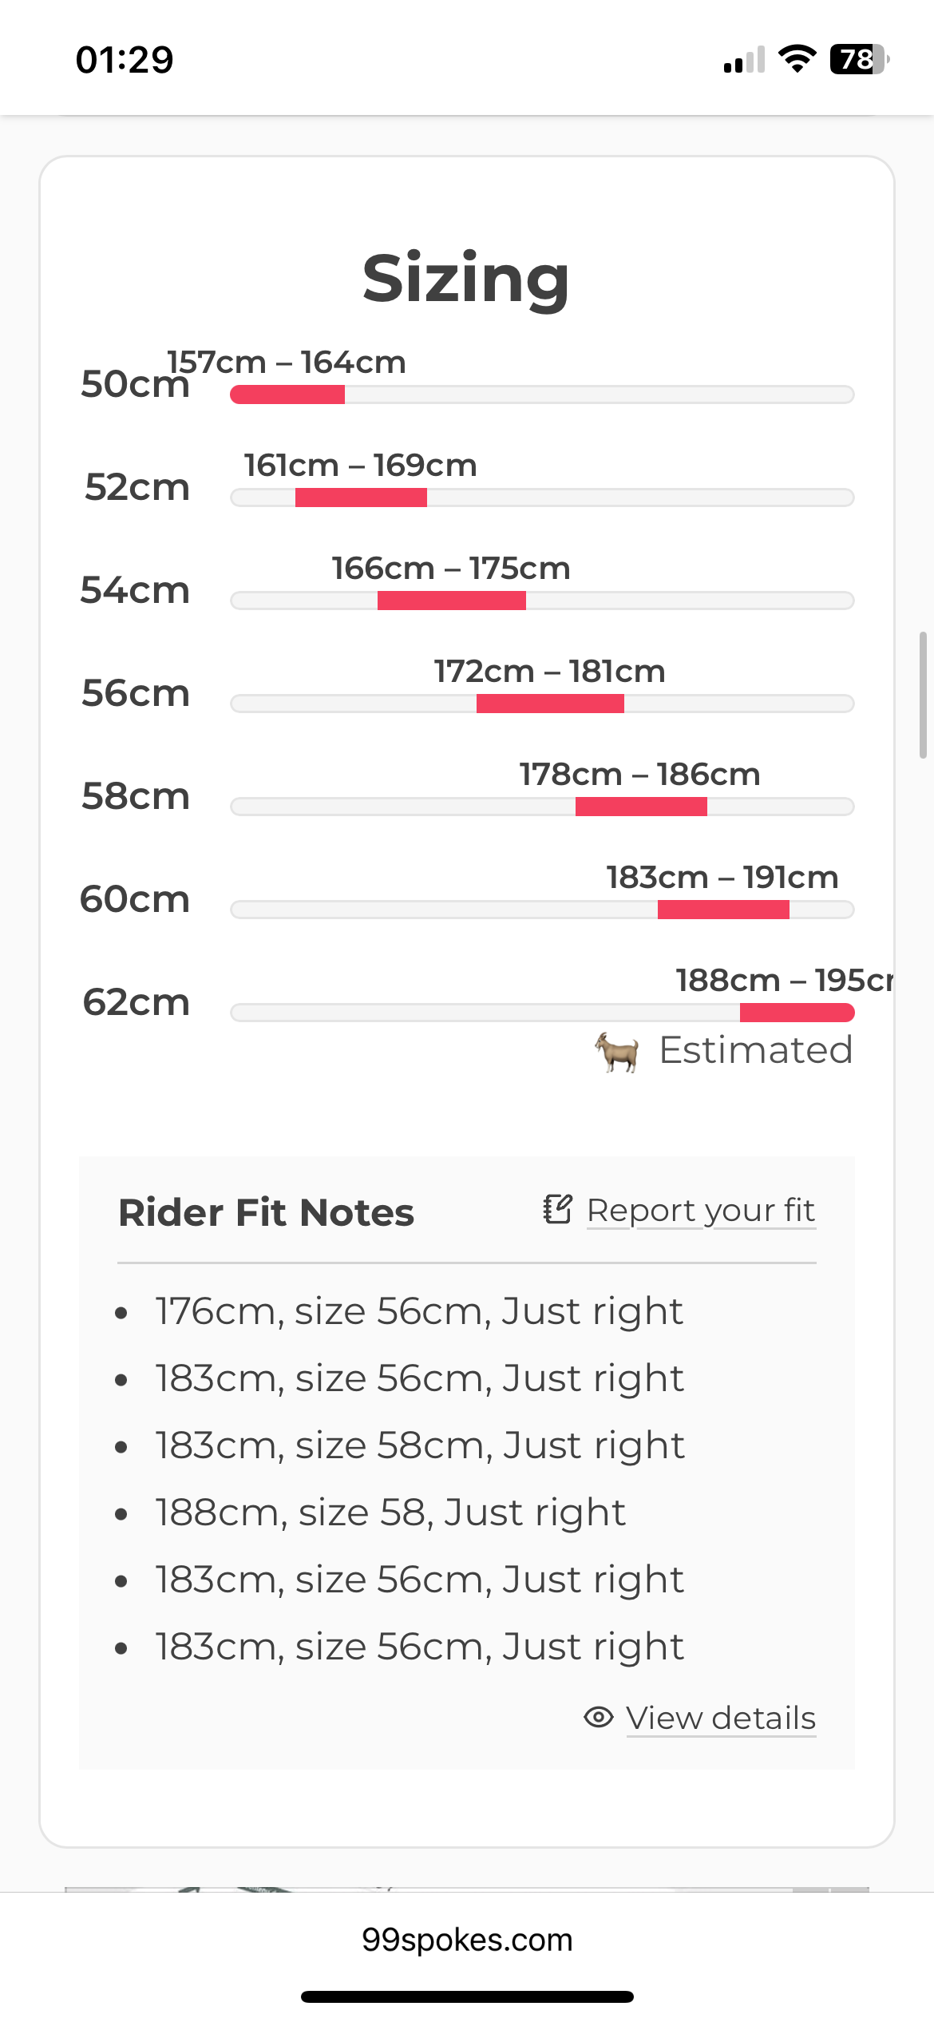The image size is (934, 2022).
Task: Tap the eye icon beside View details
Action: [599, 1717]
